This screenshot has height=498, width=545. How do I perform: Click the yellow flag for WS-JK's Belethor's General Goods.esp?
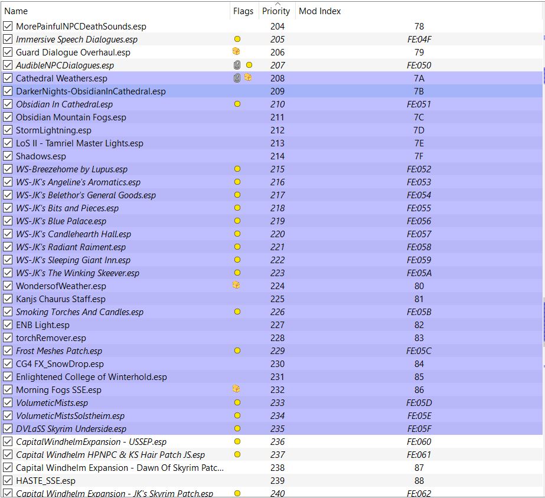[x=237, y=195]
